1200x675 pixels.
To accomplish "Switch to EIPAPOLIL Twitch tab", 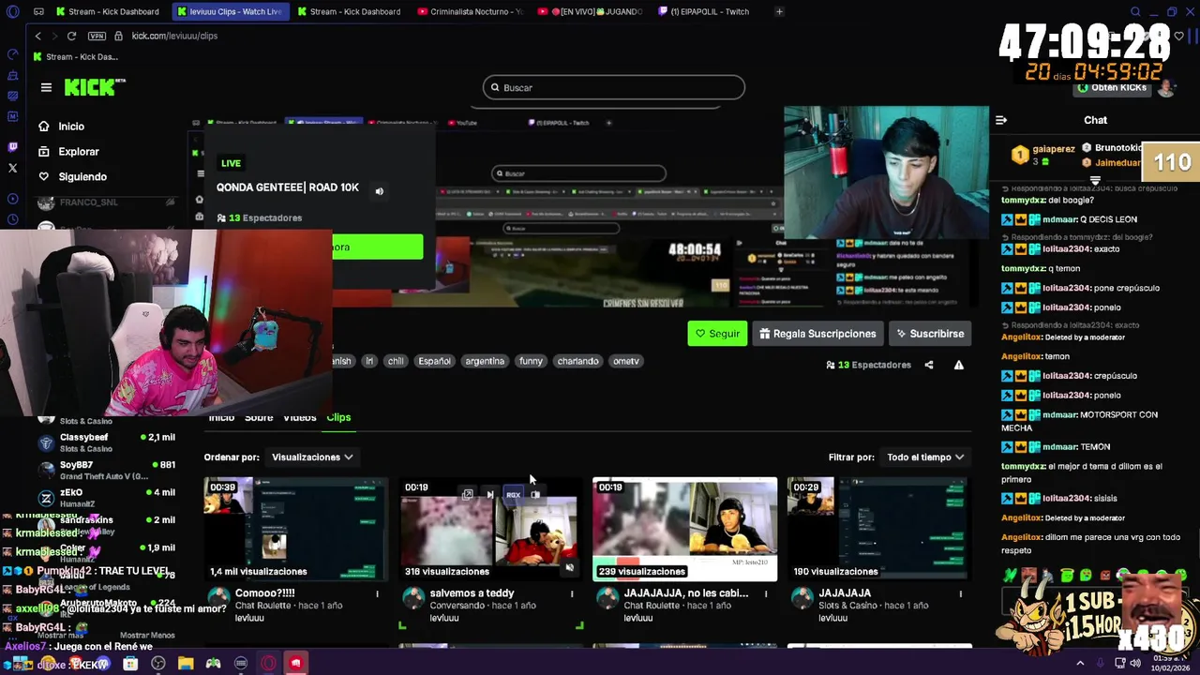I will click(x=710, y=11).
